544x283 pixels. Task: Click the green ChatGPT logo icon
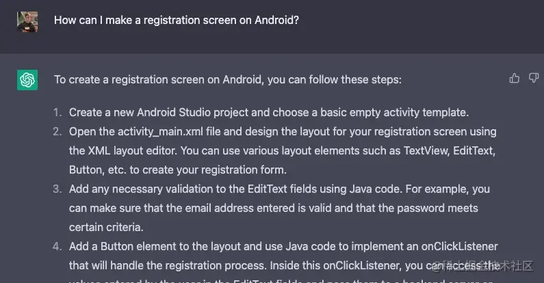click(x=27, y=80)
